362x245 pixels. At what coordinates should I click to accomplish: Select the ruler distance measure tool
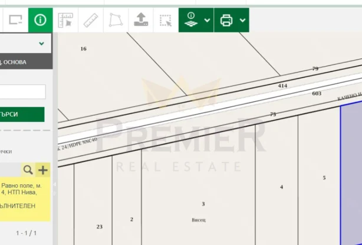point(90,20)
